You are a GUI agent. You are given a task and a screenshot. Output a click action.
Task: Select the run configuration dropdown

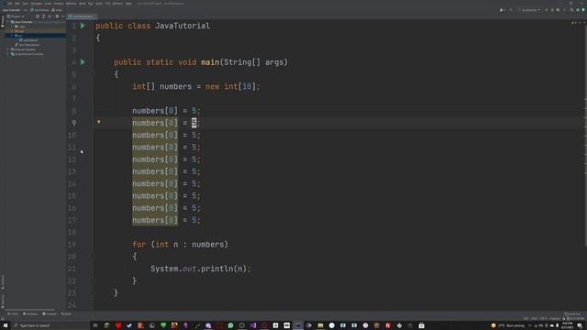[x=529, y=10]
